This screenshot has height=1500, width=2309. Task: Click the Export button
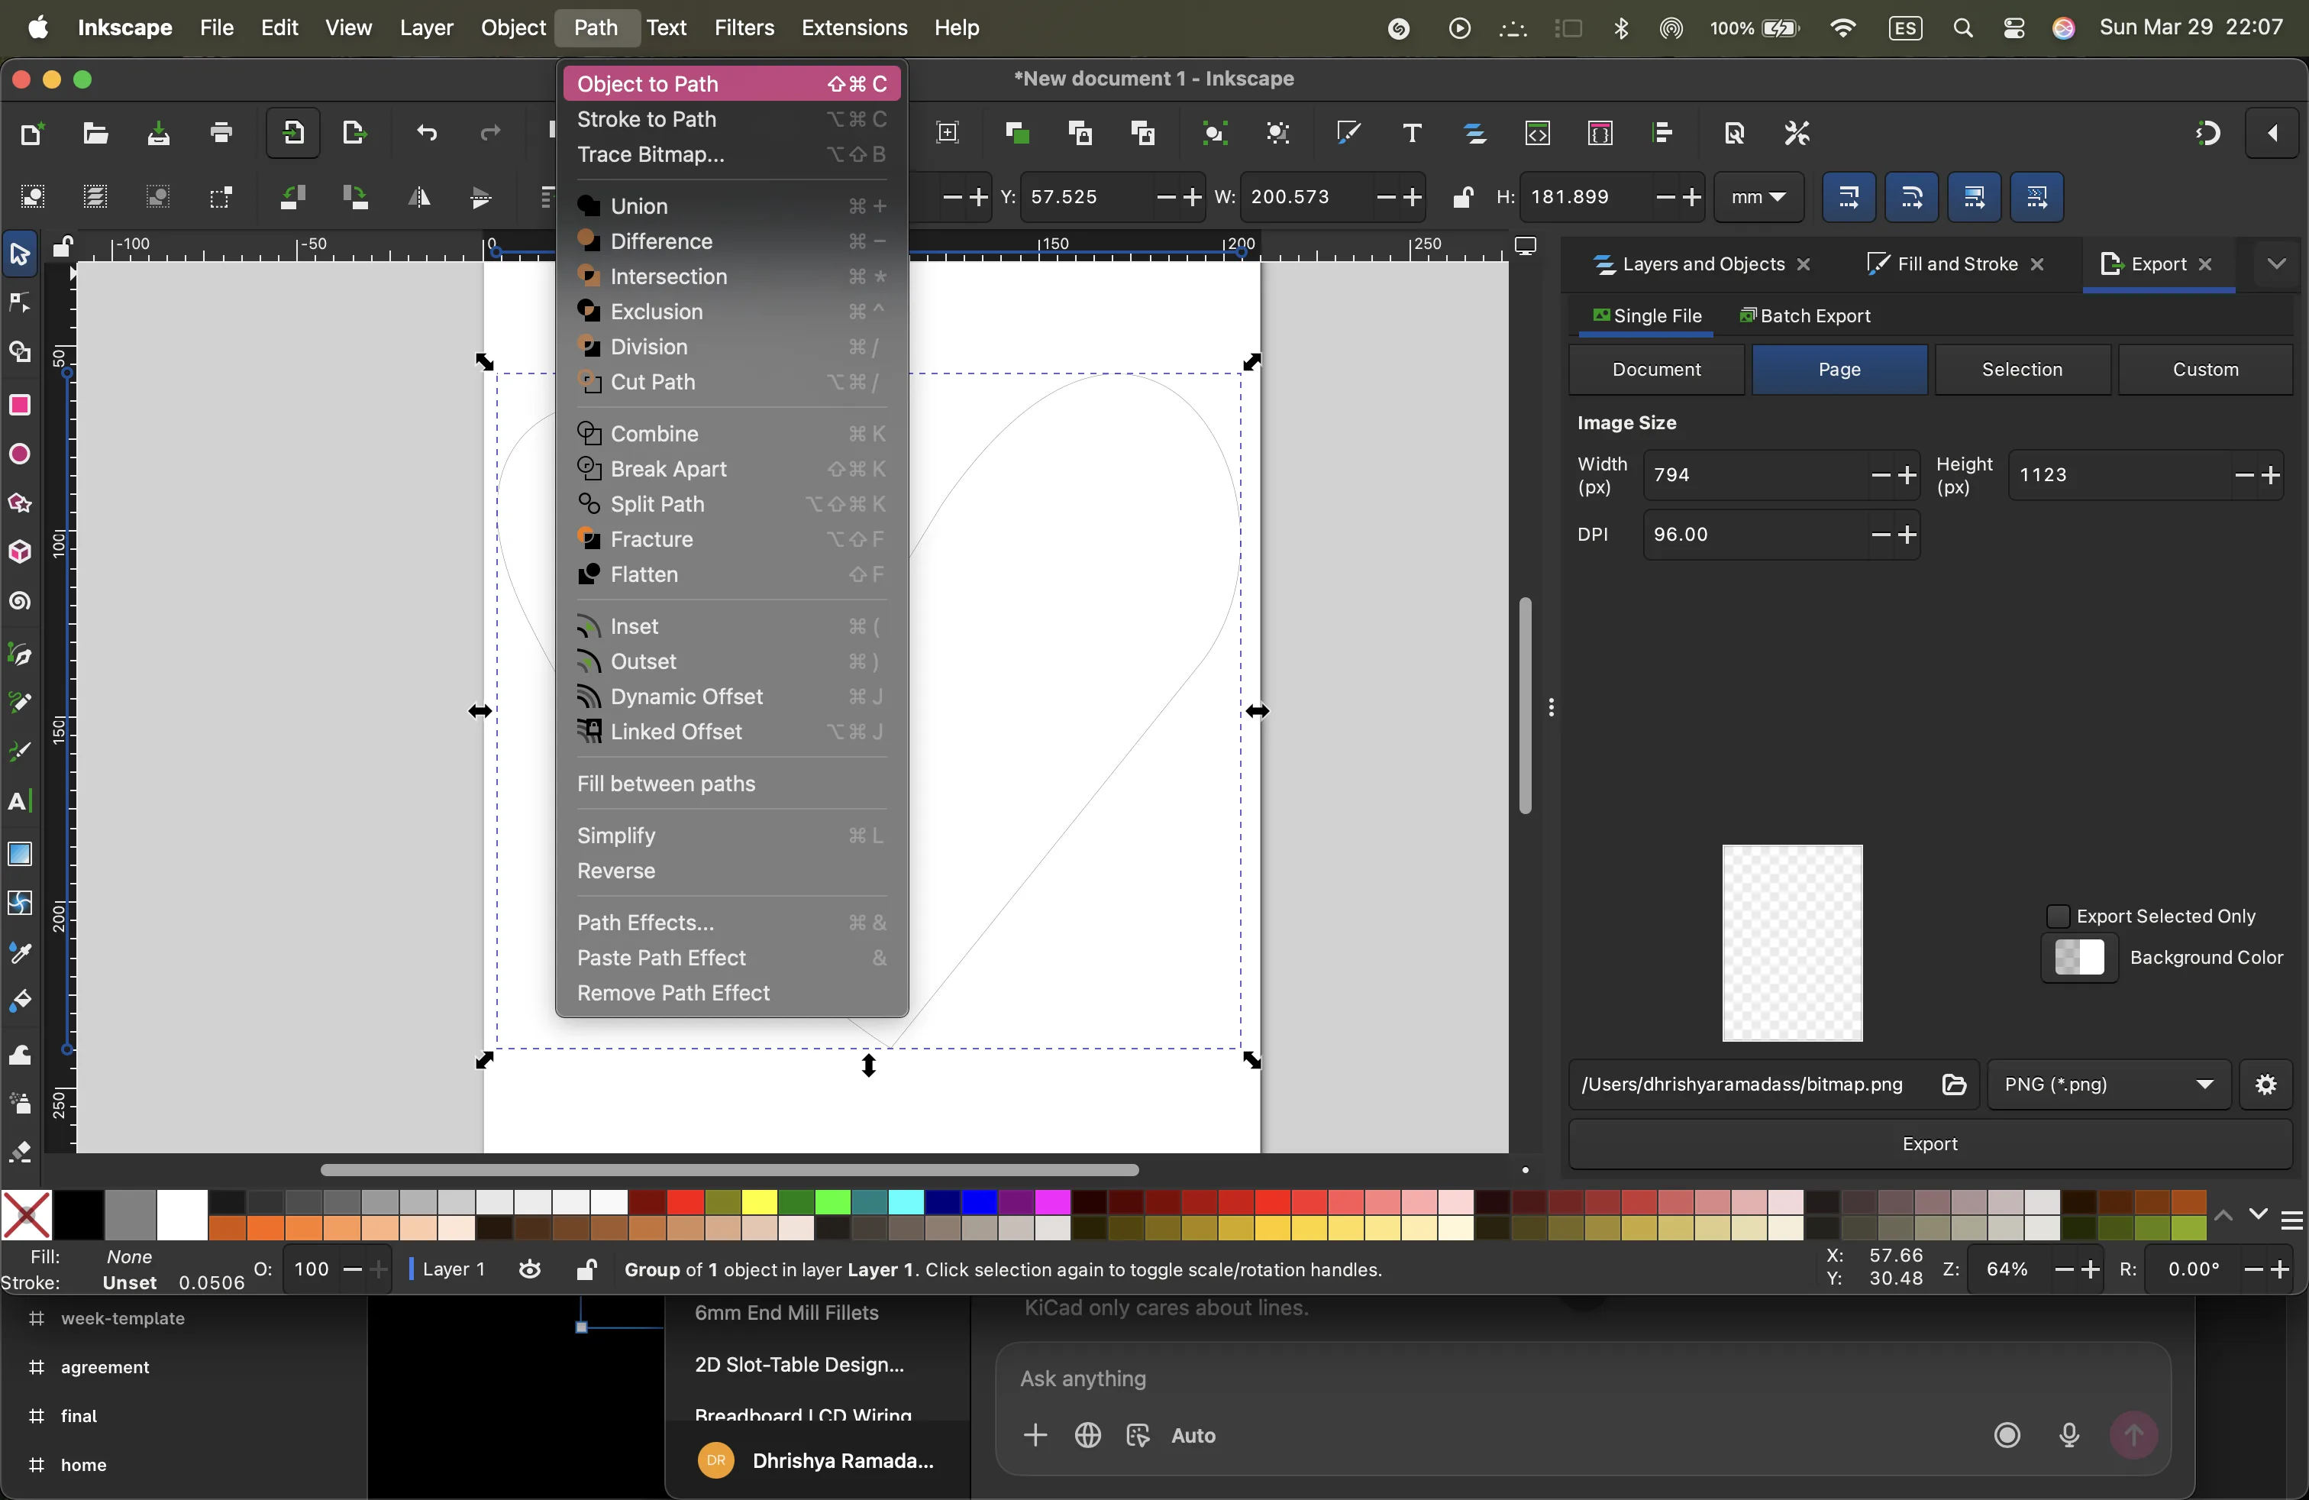tap(1929, 1144)
